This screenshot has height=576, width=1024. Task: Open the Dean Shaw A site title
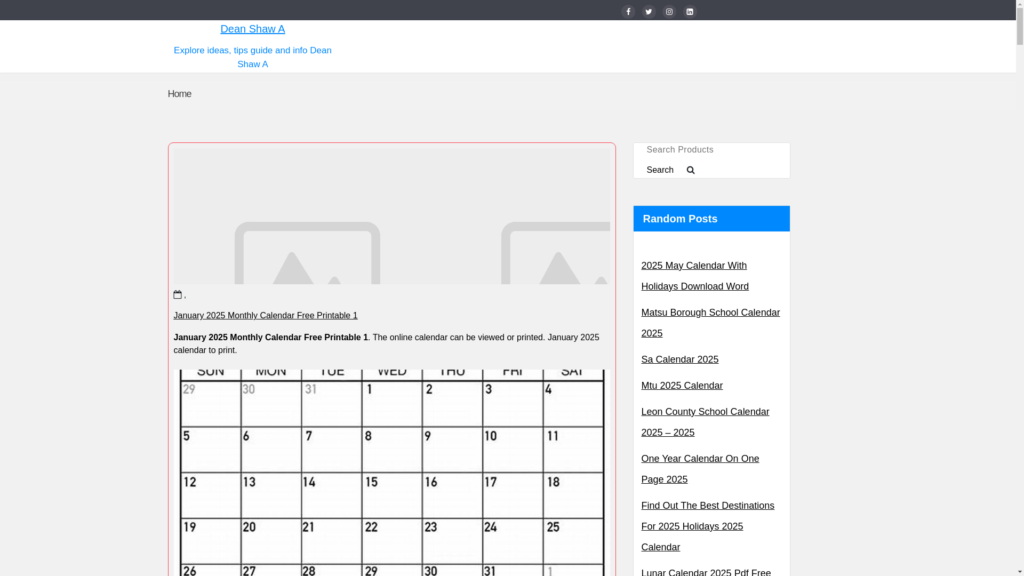point(252,29)
